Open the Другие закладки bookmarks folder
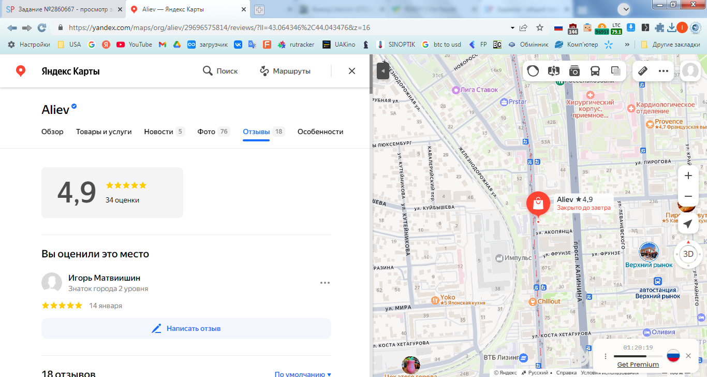 (670, 45)
